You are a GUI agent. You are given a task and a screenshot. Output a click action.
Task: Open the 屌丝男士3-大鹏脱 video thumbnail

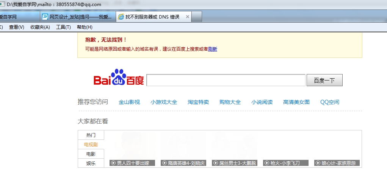(235, 149)
